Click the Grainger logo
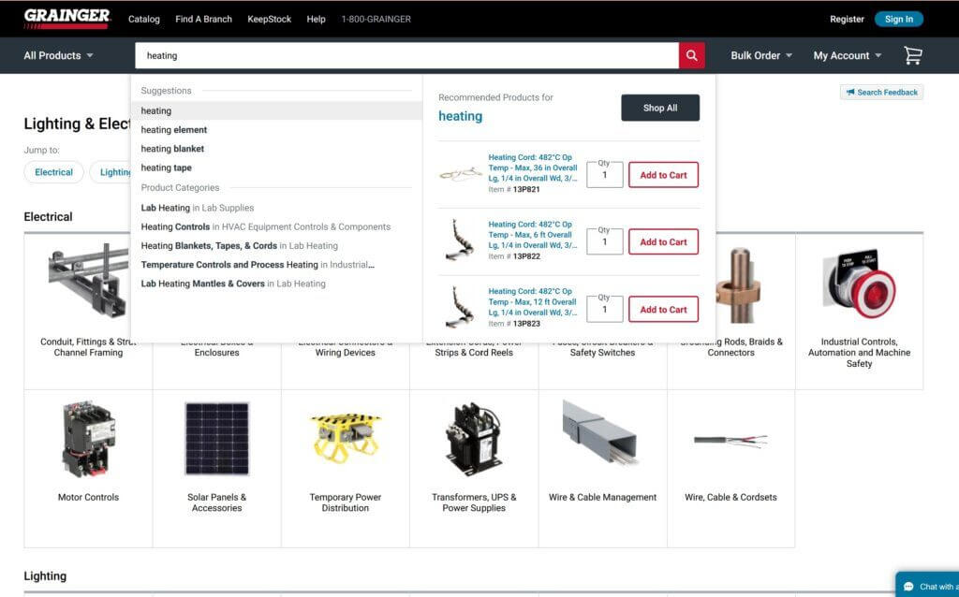This screenshot has height=597, width=959. click(67, 19)
